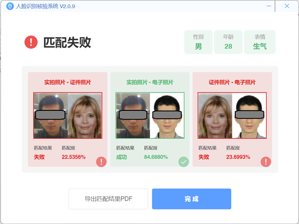This screenshot has height=224, width=299.
Task: Click 失败 result beside 23.6993%
Action: (x=204, y=157)
